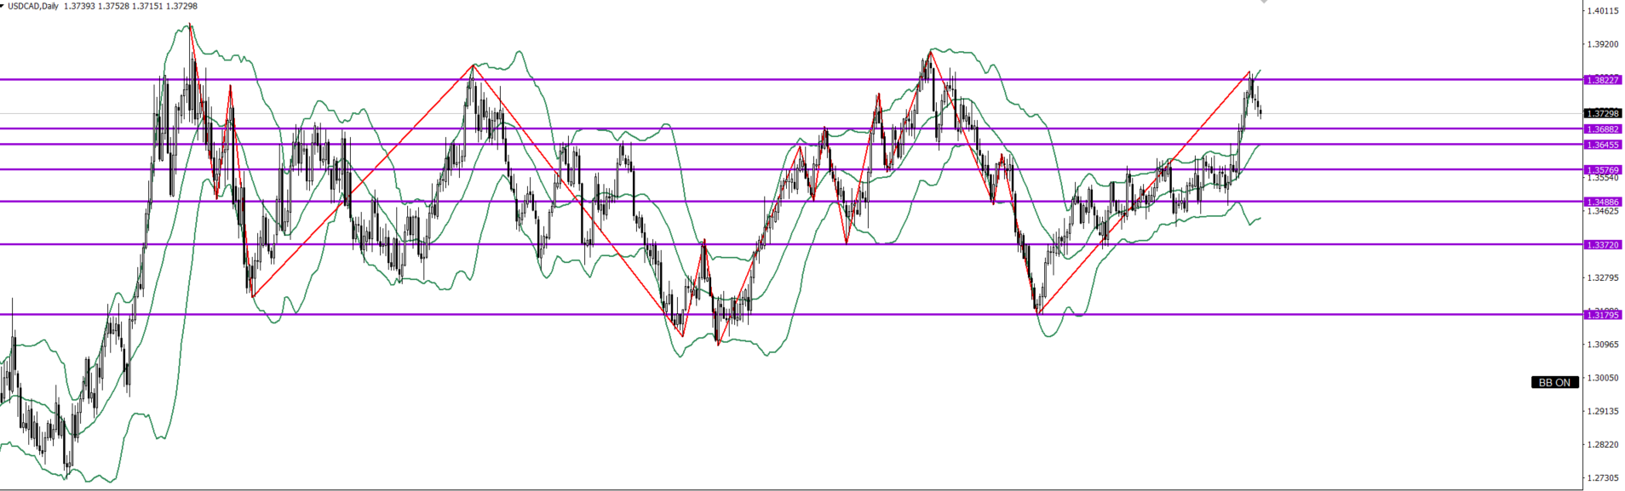Select the 1.35769 purple price label
Screen dimensions: 1625x491
(x=1602, y=170)
